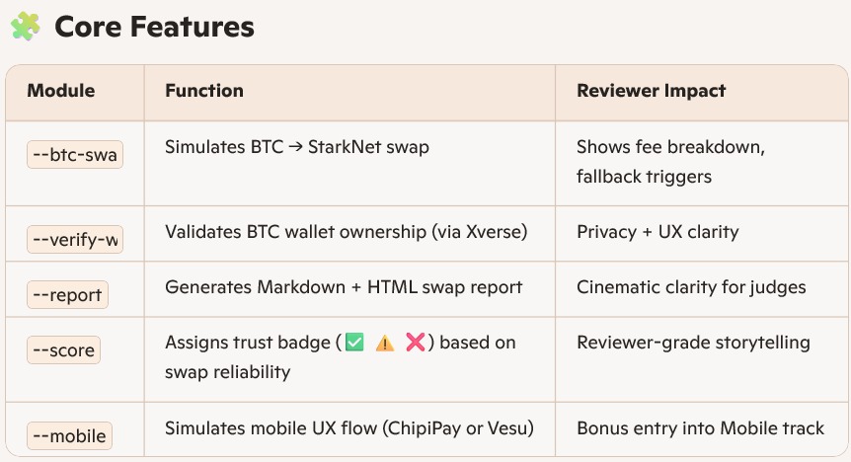Click the Function column header
The width and height of the screenshot is (851, 462).
(204, 92)
